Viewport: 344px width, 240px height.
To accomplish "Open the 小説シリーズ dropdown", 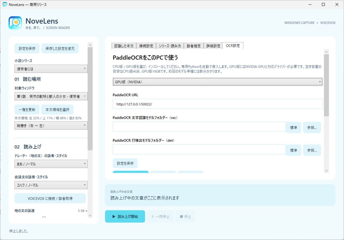I will 51,69.
